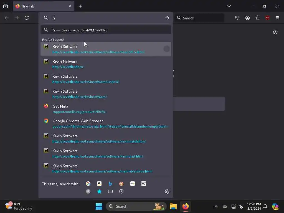Click the toolbar Search box
Image resolution: width=284 pixels, height=213 pixels.
199,18
